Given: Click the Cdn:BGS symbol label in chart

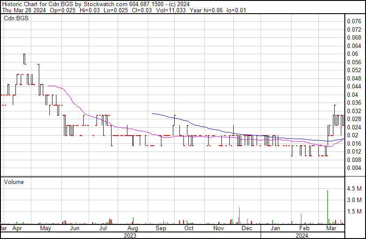Looking at the screenshot, I should point(13,18).
